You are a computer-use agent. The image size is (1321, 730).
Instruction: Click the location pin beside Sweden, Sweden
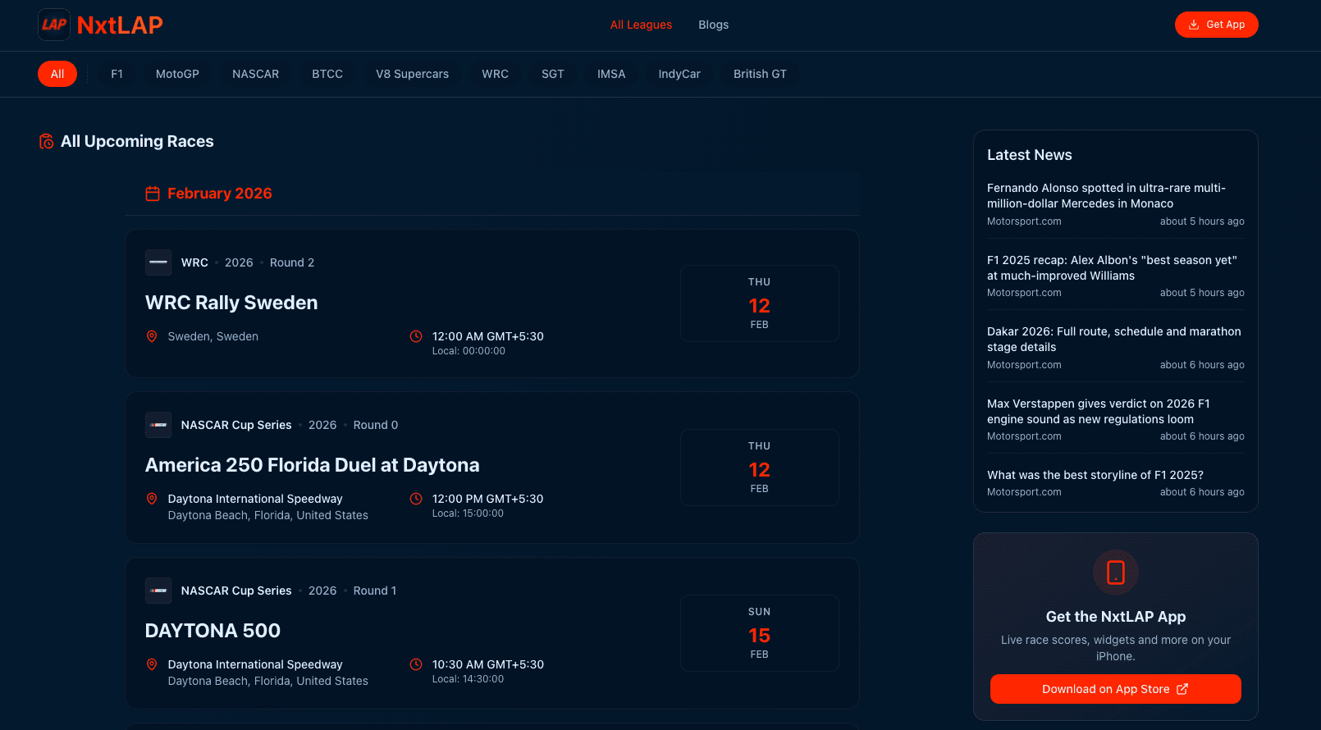point(152,336)
